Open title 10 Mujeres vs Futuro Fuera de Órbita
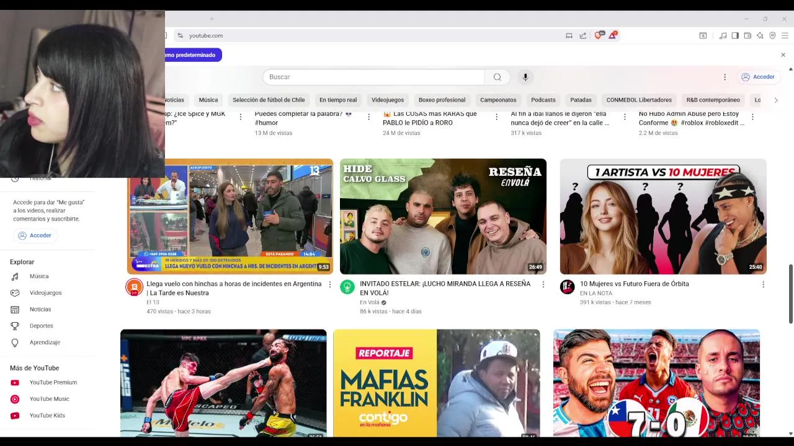This screenshot has width=794, height=446. coord(634,284)
